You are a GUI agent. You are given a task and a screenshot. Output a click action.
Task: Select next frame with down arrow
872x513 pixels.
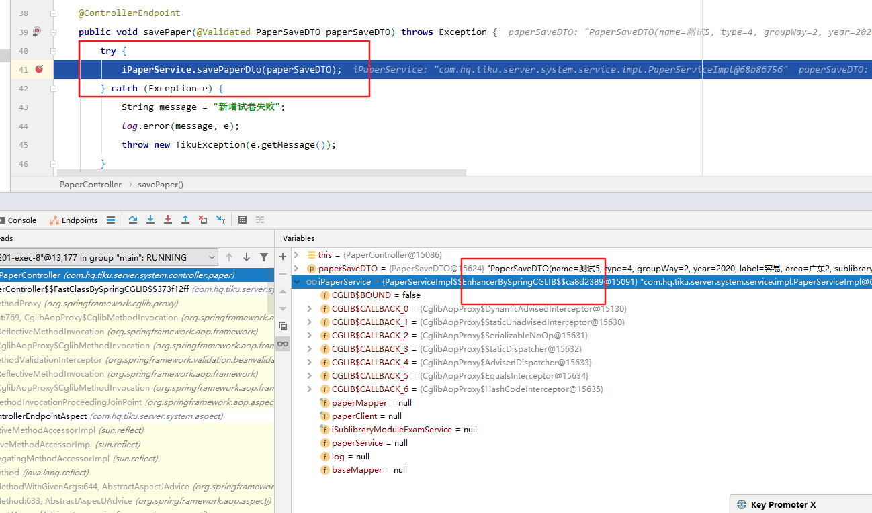[247, 257]
